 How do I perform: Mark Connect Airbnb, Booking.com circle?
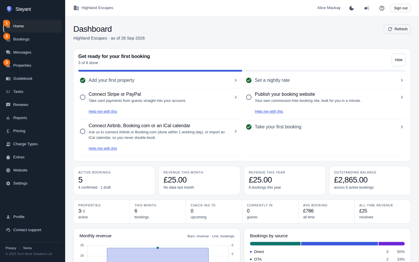point(83,131)
